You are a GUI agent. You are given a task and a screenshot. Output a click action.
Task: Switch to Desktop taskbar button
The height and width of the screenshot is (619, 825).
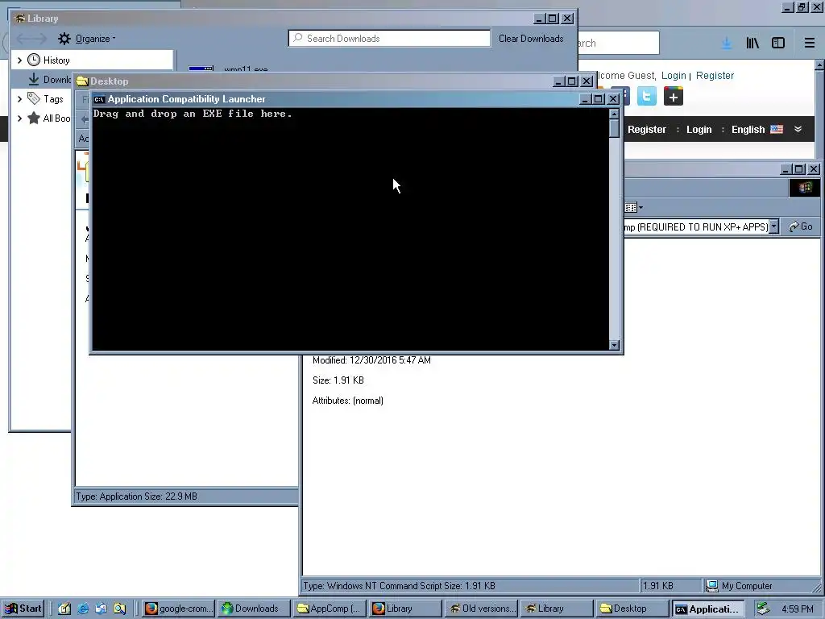[632, 609]
